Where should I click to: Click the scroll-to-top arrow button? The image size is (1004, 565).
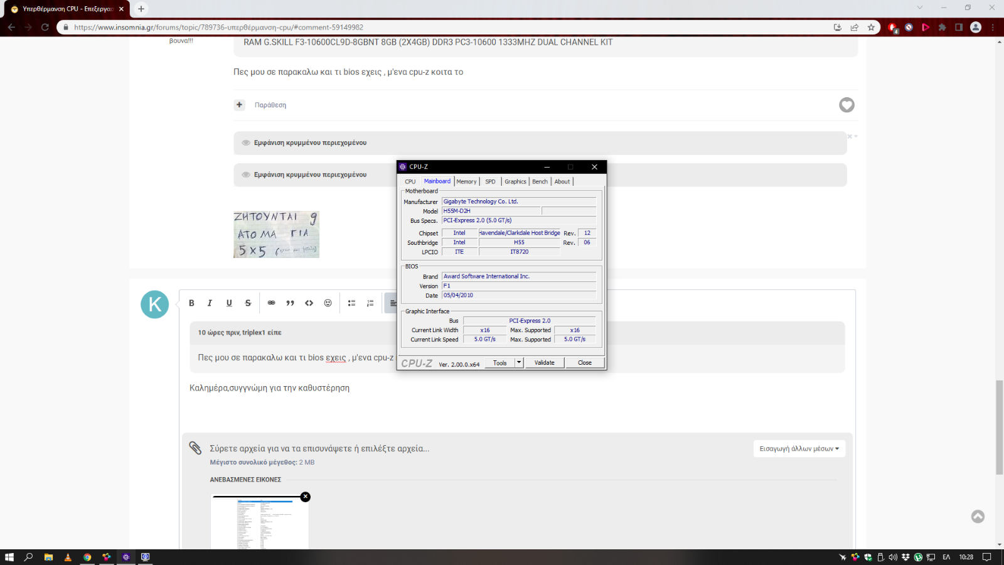coord(978,517)
